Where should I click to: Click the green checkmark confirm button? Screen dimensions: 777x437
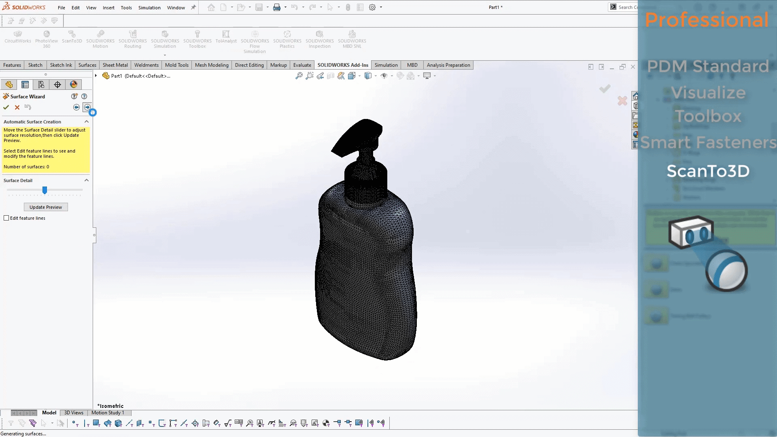6,107
